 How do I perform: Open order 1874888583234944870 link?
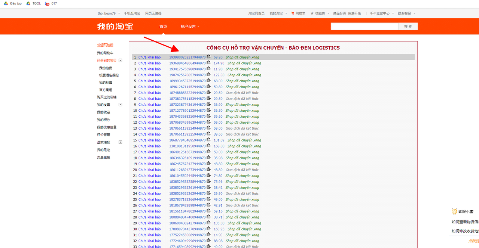(x=187, y=93)
